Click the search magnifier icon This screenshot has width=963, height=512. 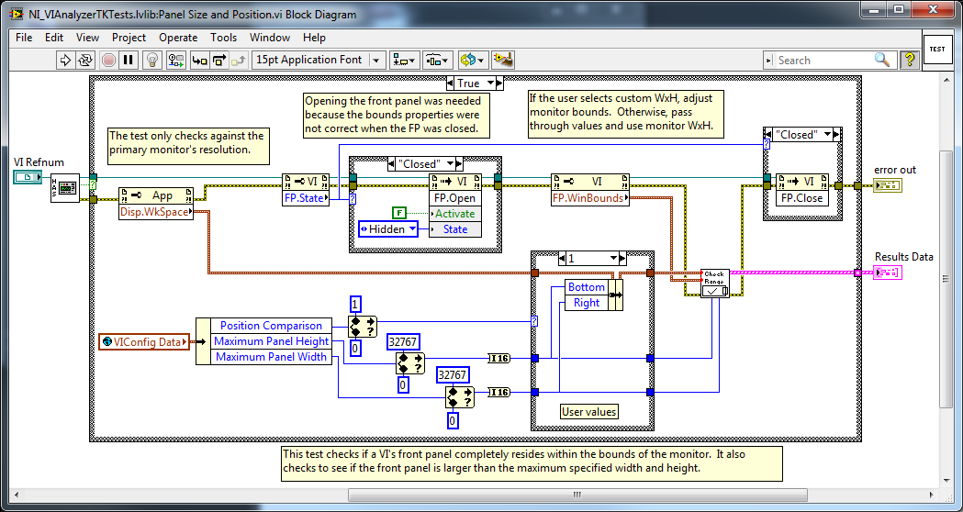tap(882, 60)
